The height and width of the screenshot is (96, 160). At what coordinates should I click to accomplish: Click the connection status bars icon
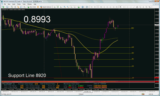[x=143, y=94]
